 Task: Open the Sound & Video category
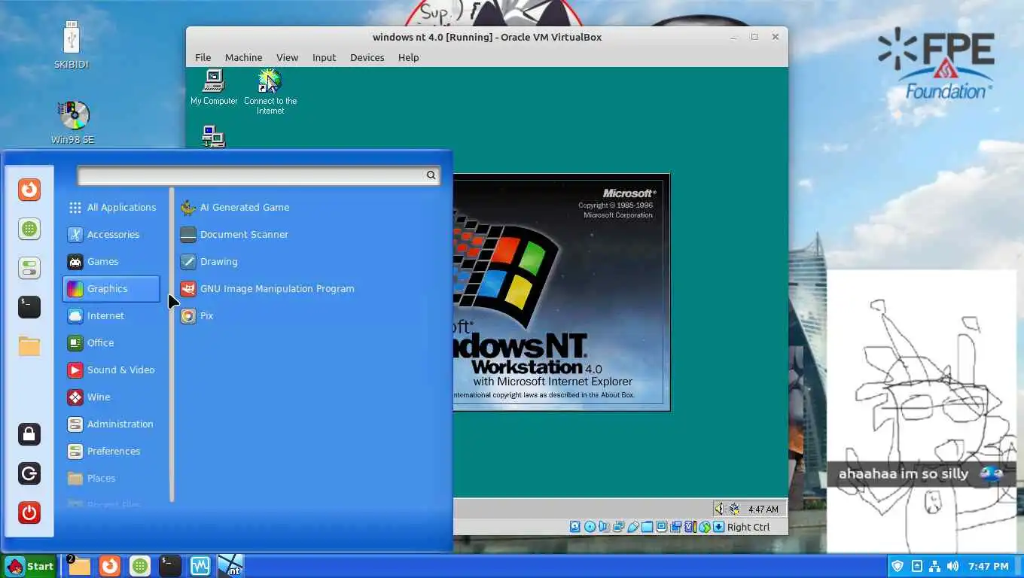(111, 370)
